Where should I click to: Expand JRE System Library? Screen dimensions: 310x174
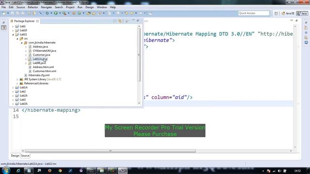point(17,79)
